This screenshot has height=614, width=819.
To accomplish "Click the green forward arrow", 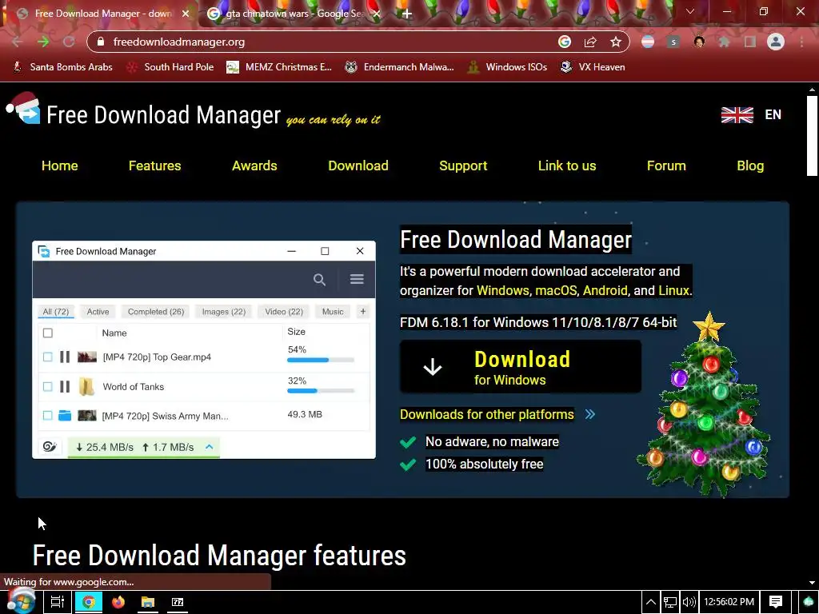I will click(x=43, y=42).
